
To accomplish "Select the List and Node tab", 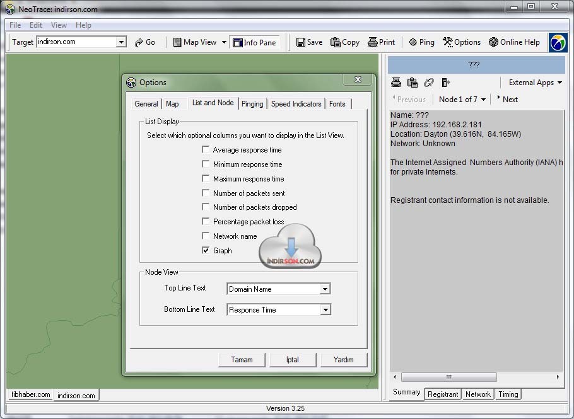I will [213, 103].
